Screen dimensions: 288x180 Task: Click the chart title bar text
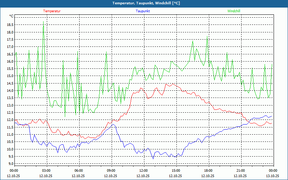click(x=144, y=3)
